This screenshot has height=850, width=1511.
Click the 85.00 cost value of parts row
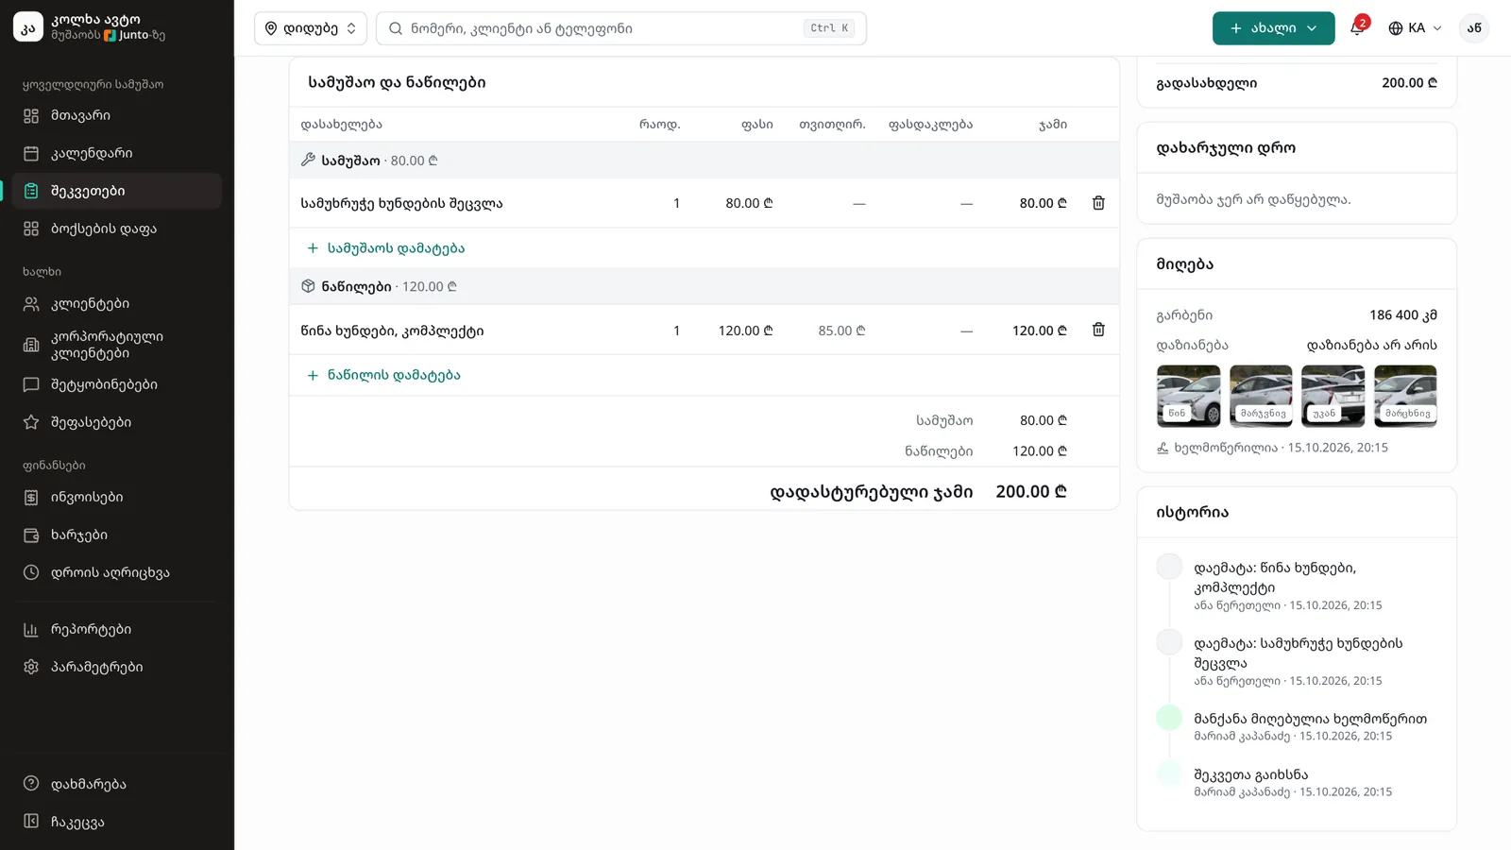pos(841,331)
